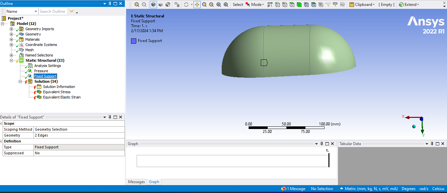Image resolution: width=447 pixels, height=193 pixels.
Task: Collapse the Scope section in Details
Action: click(x=2, y=124)
